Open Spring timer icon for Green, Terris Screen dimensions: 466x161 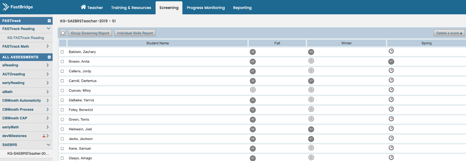391,119
